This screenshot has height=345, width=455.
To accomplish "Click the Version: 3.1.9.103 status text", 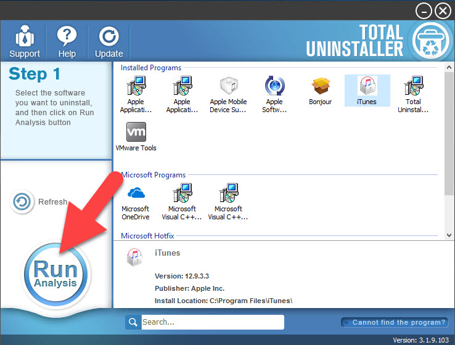I will (420, 340).
